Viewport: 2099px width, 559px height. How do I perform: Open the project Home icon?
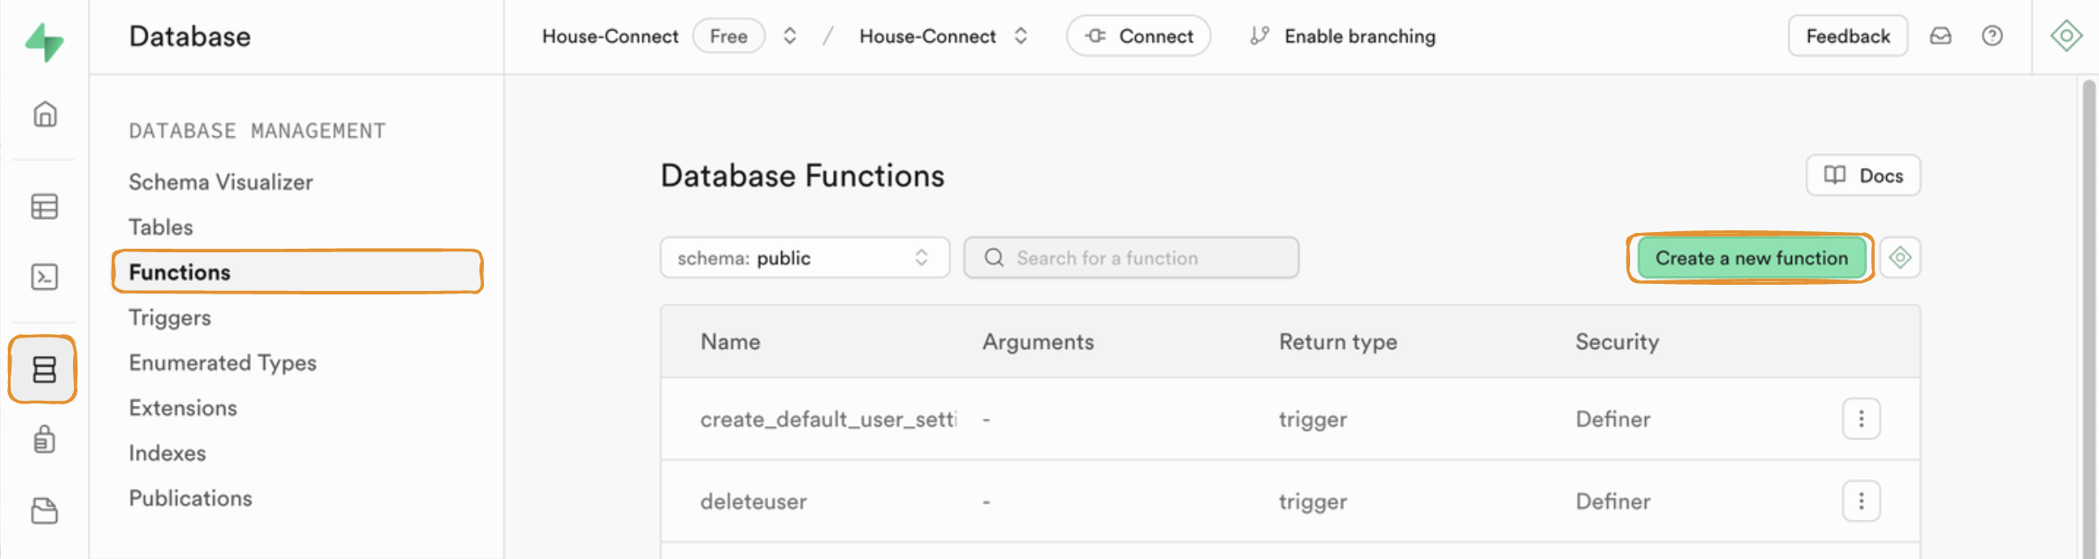[x=45, y=114]
